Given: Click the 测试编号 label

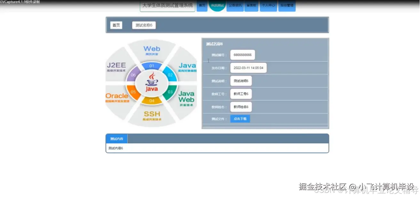Looking at the screenshot, I should click(x=219, y=55).
